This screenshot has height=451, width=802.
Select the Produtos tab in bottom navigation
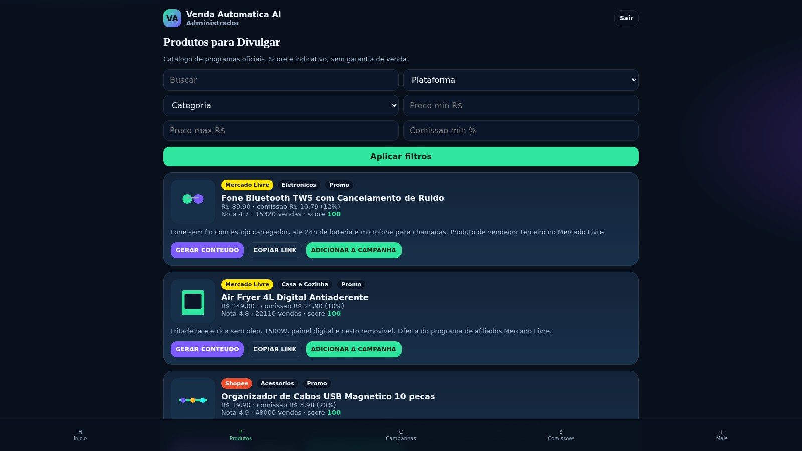[x=241, y=435]
